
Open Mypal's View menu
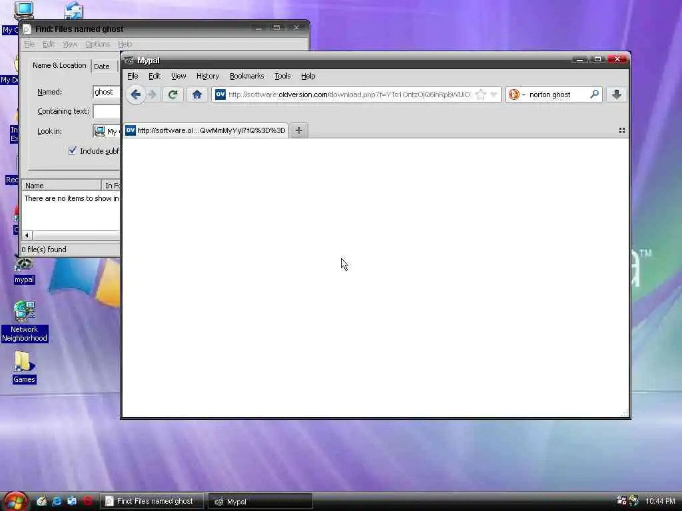pyautogui.click(x=178, y=76)
